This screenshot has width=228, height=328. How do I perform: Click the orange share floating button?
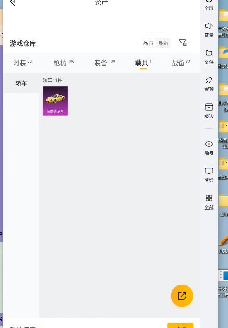point(182,295)
